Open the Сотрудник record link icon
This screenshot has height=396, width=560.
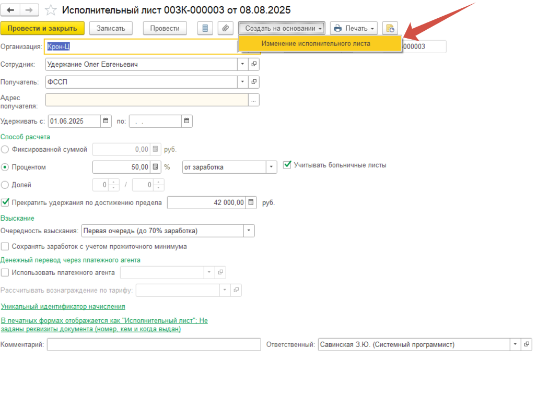[x=254, y=64]
